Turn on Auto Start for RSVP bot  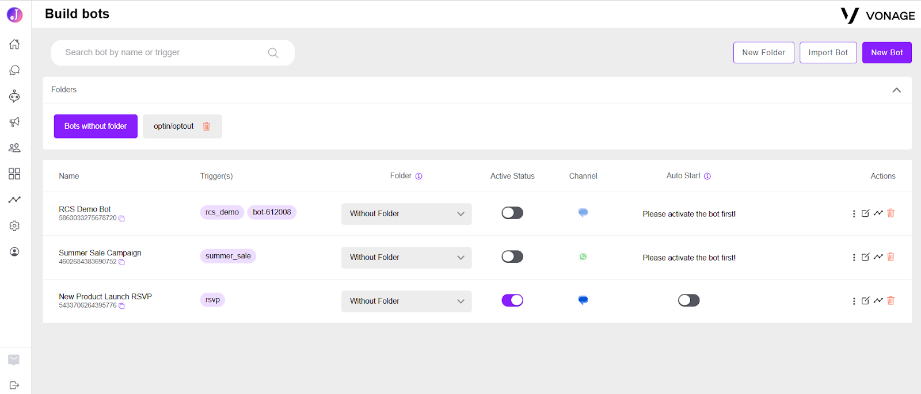[688, 300]
